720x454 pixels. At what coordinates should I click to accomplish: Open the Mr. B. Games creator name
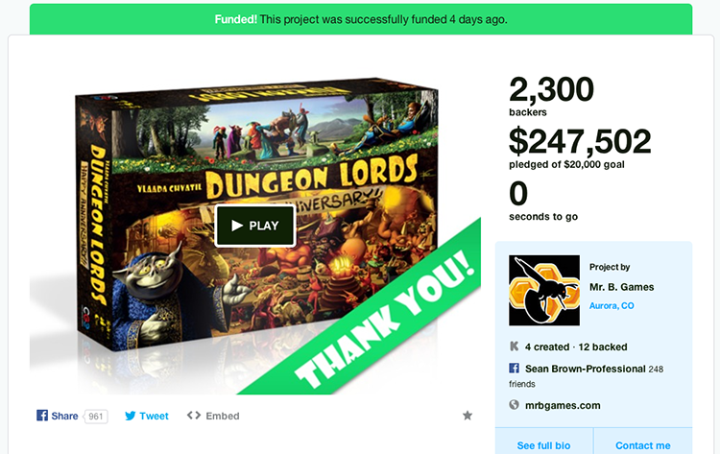(x=621, y=287)
